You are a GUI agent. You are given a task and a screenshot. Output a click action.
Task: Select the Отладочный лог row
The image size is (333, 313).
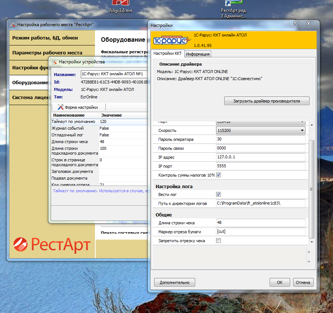coord(99,135)
